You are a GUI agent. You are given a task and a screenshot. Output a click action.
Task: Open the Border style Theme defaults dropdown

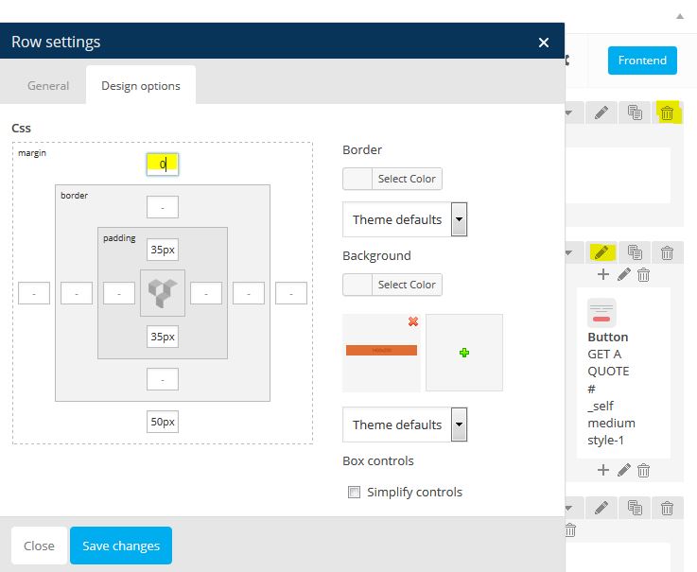click(x=405, y=219)
